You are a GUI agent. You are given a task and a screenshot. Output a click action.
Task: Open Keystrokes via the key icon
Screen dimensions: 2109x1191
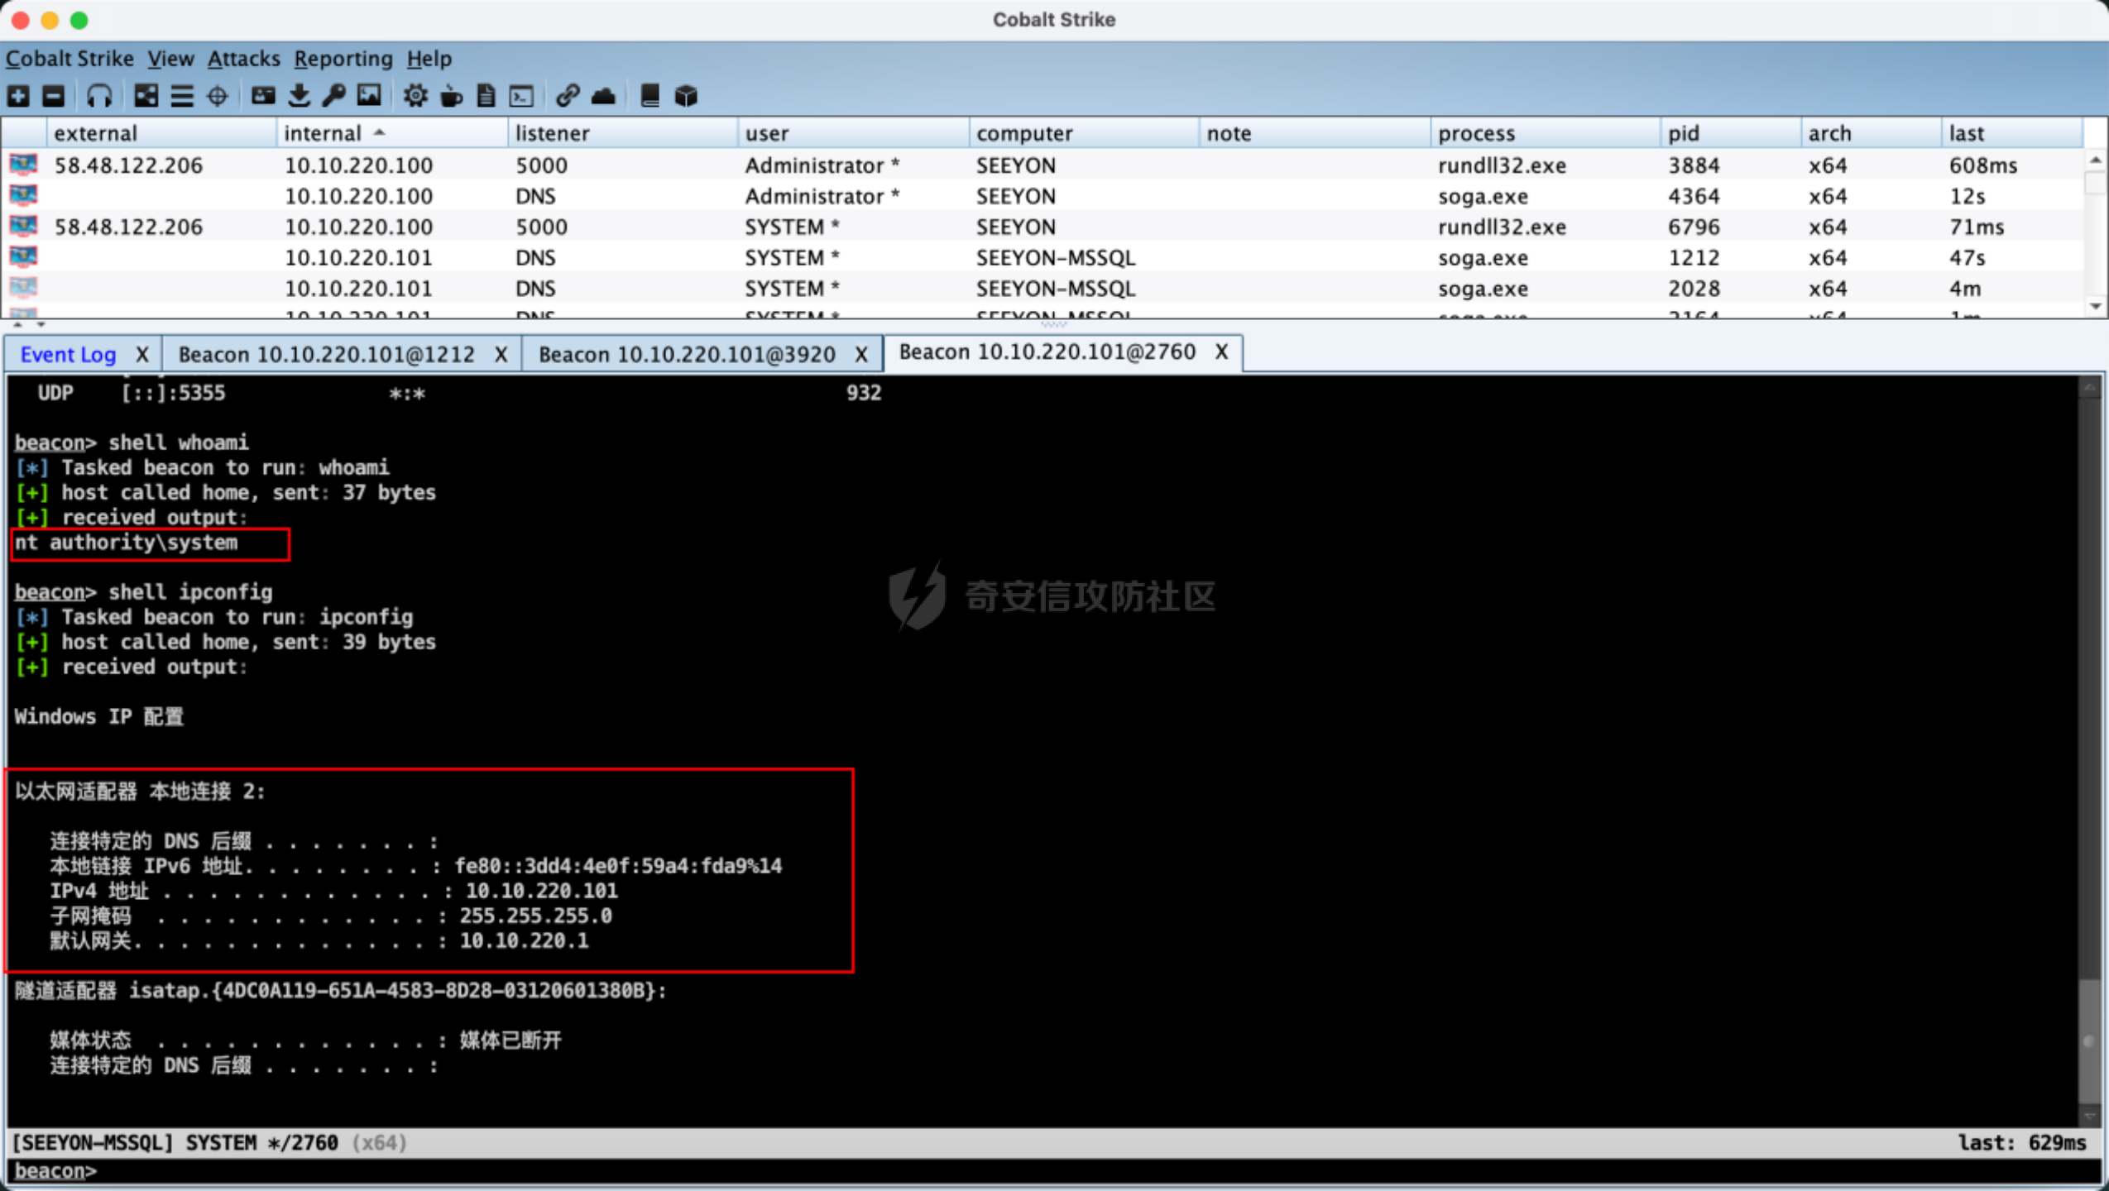(334, 96)
